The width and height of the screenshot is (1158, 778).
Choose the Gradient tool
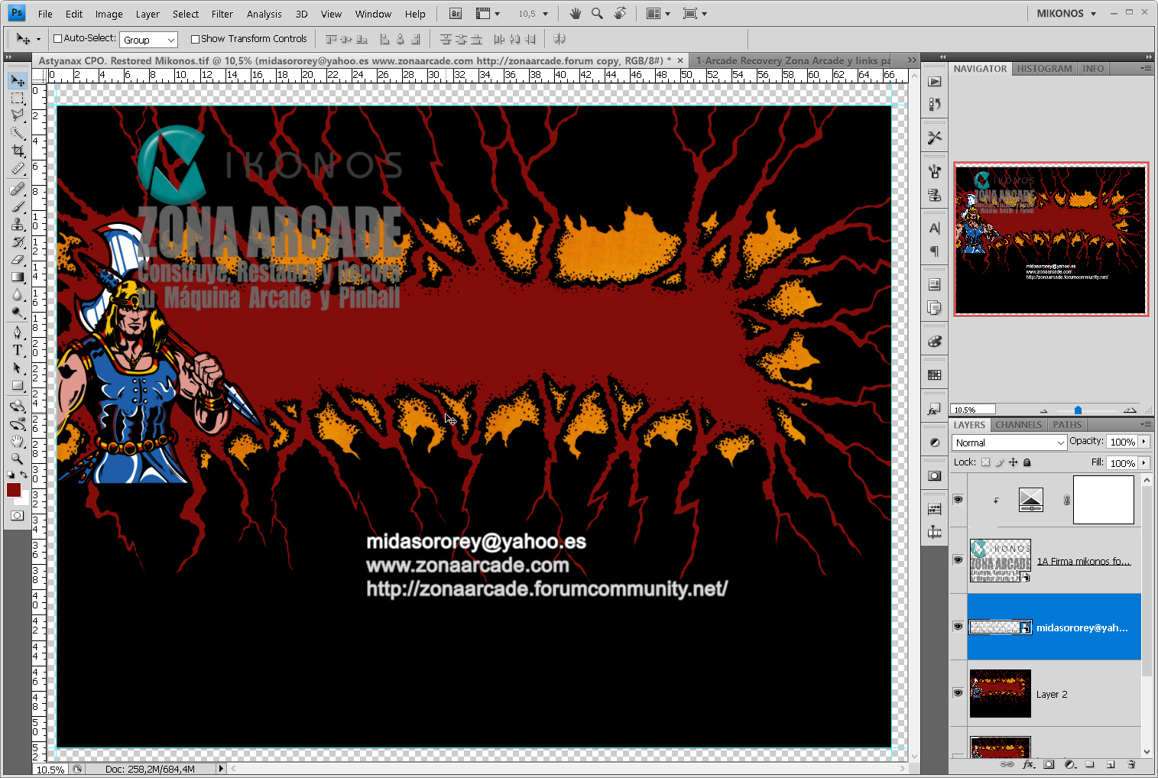18,277
